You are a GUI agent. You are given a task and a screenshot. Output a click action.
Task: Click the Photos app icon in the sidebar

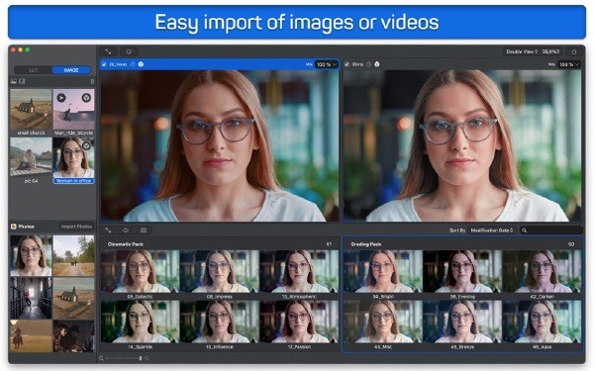[x=14, y=227]
